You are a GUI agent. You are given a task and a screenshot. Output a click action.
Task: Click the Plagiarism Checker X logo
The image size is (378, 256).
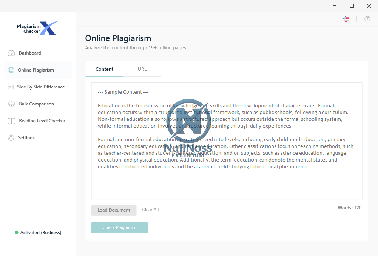[38, 29]
